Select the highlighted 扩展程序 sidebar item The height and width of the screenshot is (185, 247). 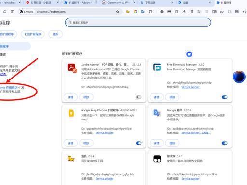(x=15, y=46)
